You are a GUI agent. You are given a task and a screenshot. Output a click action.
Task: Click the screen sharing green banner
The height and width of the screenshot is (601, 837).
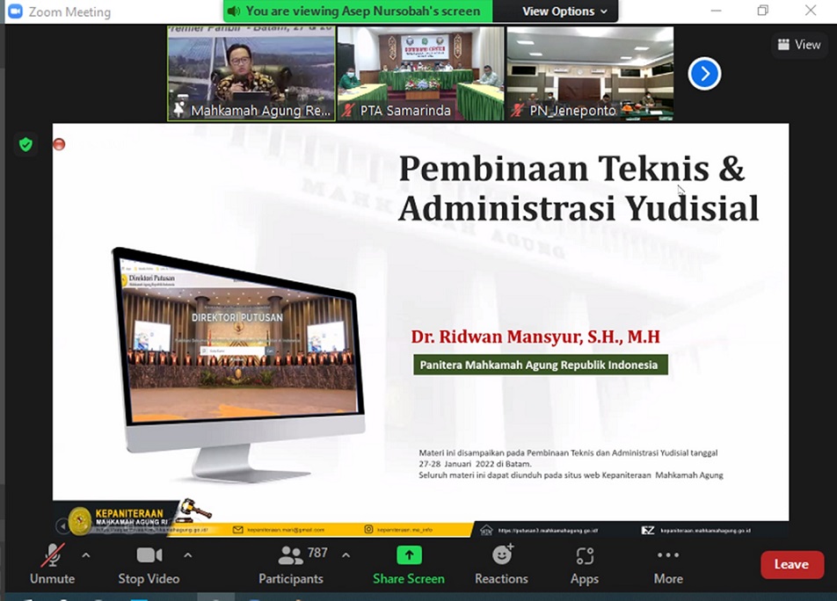coord(358,11)
